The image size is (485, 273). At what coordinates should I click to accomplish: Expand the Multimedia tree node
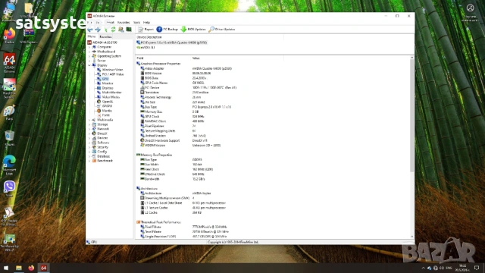[89, 120]
